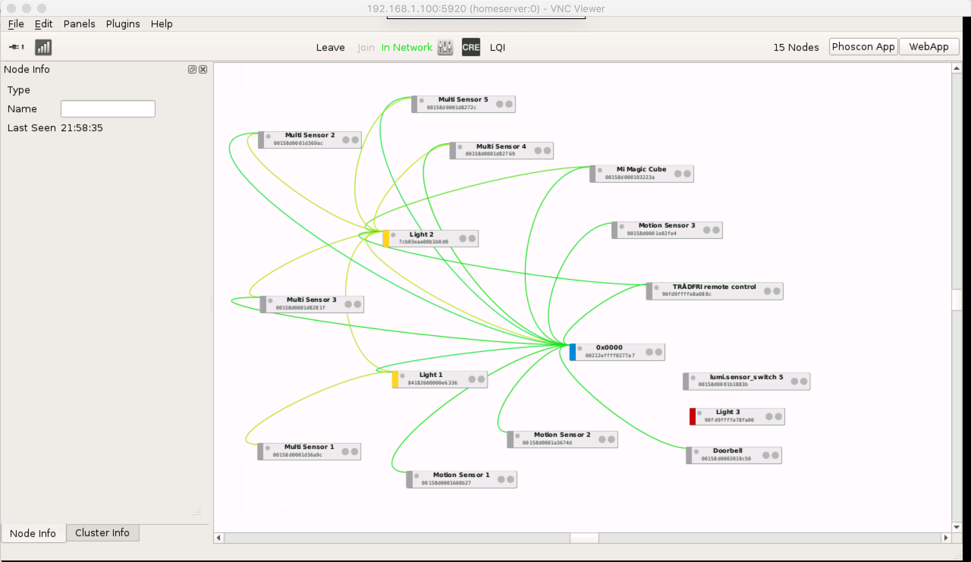Open the network settings sliders icon
The height and width of the screenshot is (562, 971).
pyautogui.click(x=445, y=47)
